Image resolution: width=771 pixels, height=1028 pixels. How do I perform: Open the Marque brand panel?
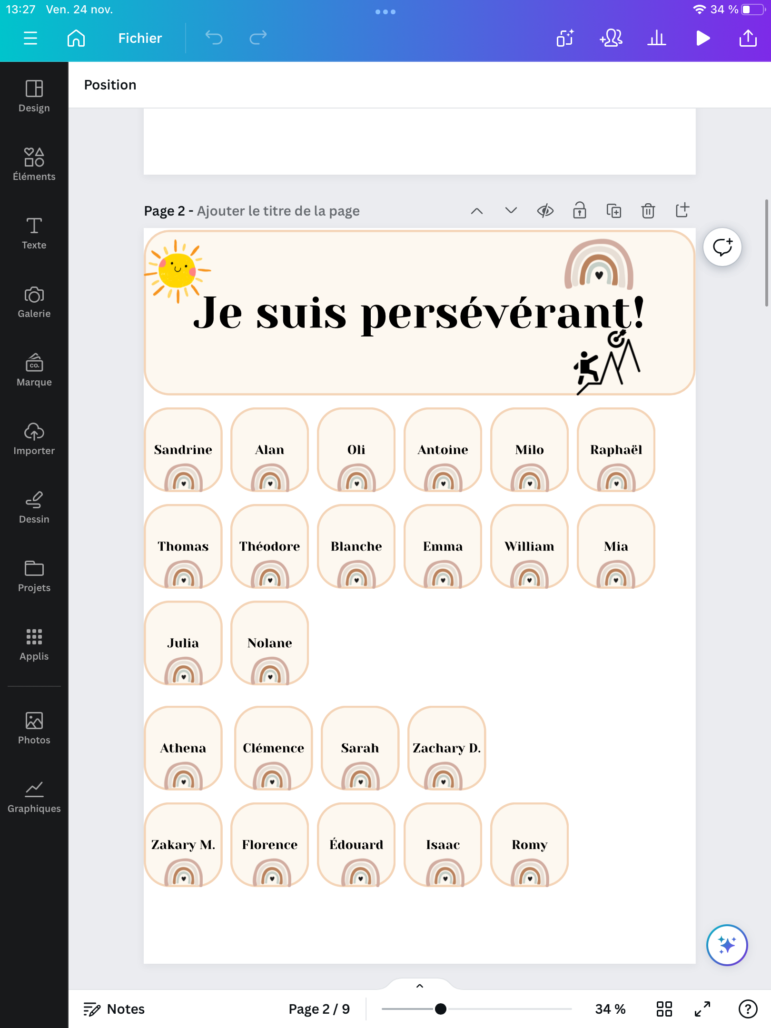click(x=34, y=370)
